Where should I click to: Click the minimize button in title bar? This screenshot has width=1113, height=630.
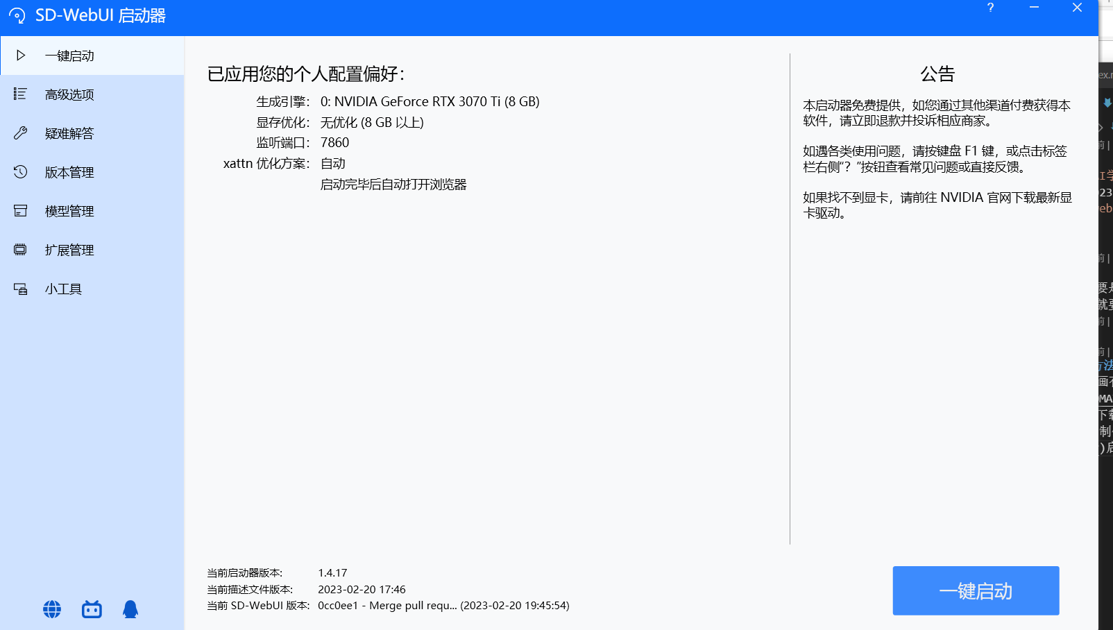(x=1035, y=8)
